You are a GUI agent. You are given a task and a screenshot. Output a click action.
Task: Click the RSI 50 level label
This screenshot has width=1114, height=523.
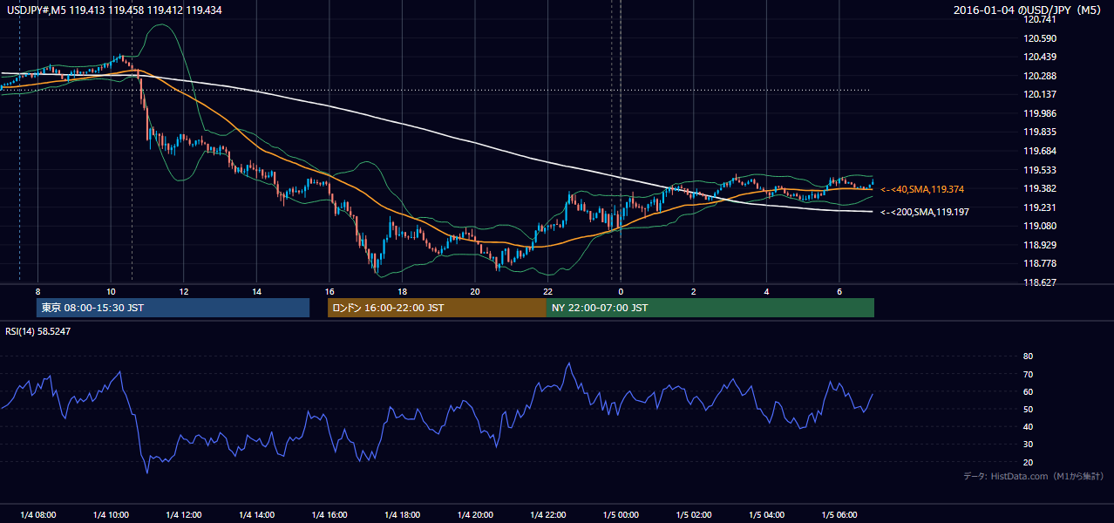(x=1028, y=409)
